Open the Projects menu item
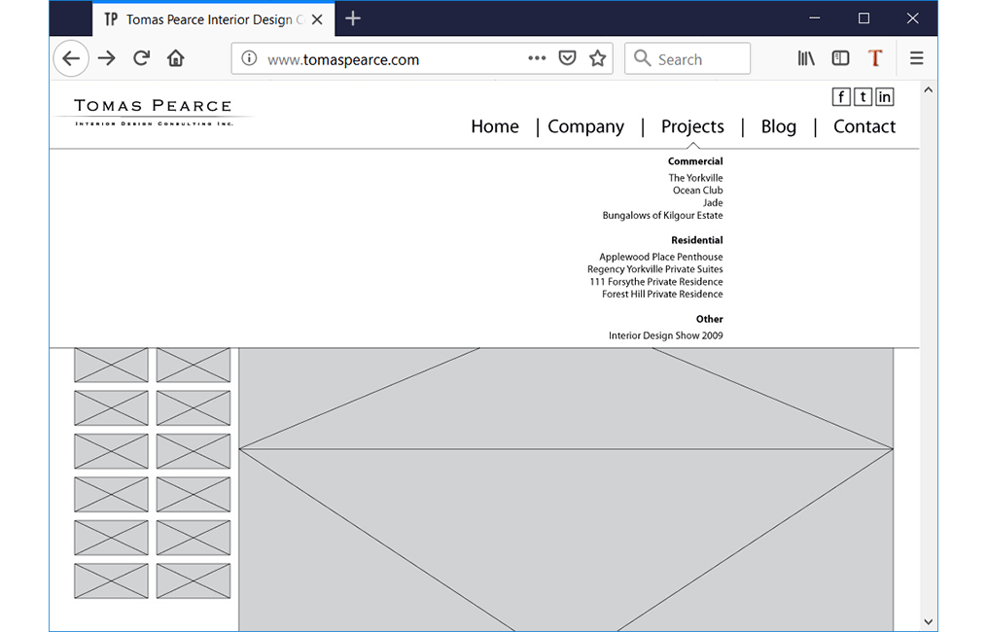 [x=692, y=126]
